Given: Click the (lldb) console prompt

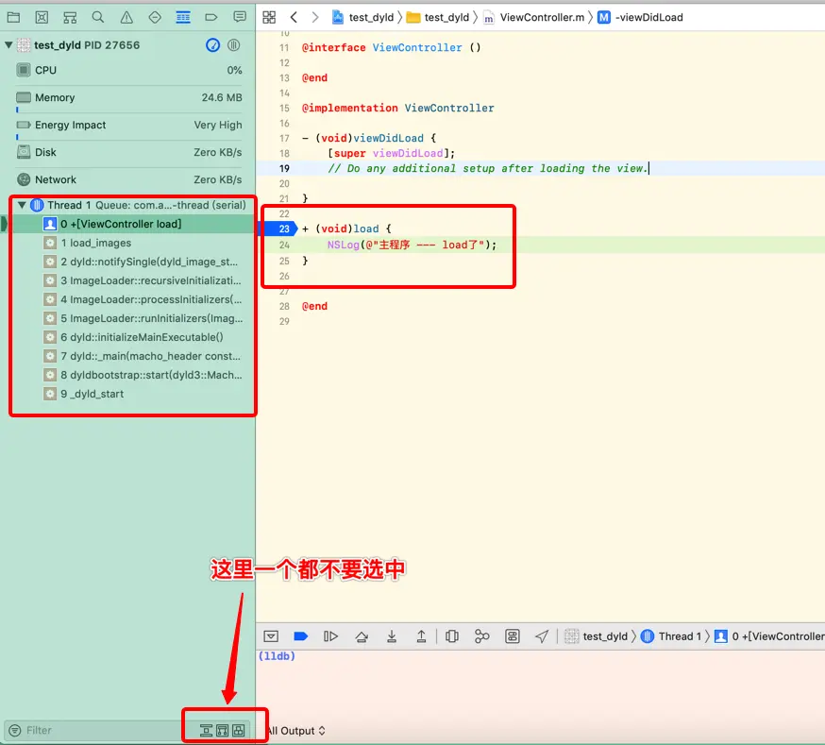Looking at the screenshot, I should tap(277, 656).
